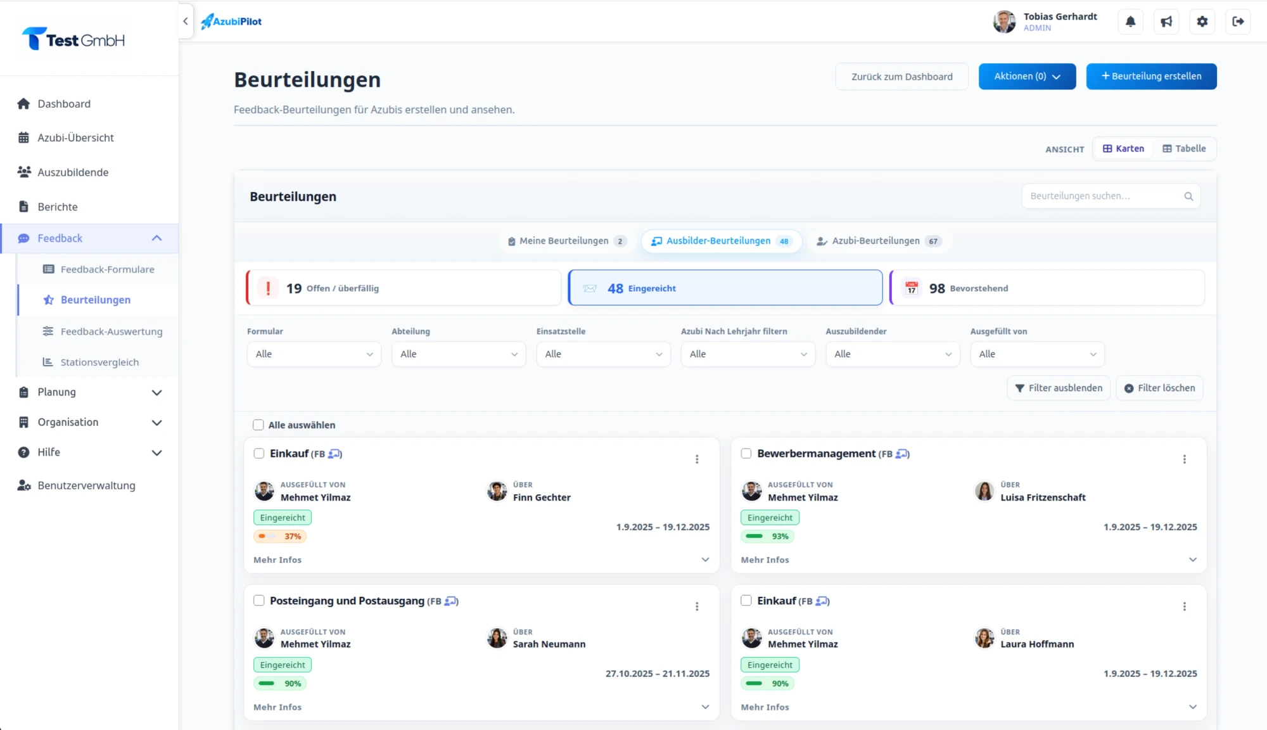The image size is (1267, 730).
Task: Open the Ausgefüllt von filter dropdown
Action: point(1037,354)
